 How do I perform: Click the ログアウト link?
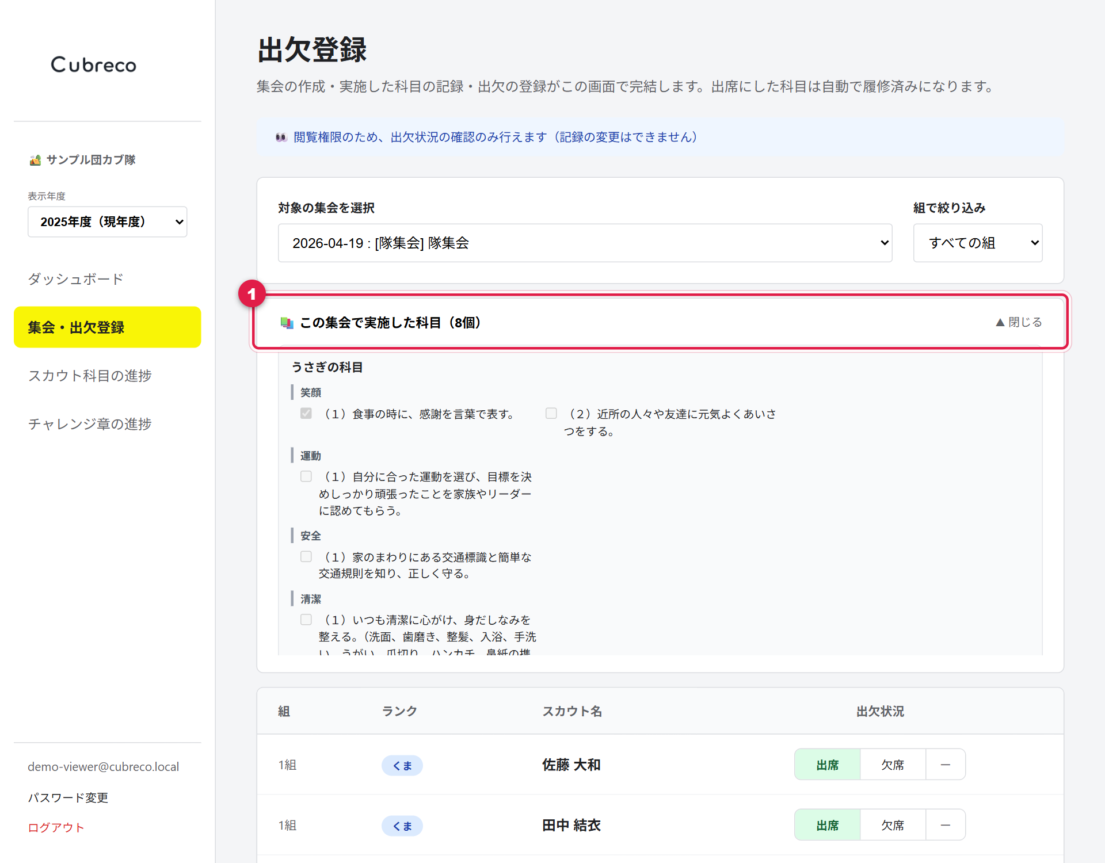coord(56,827)
